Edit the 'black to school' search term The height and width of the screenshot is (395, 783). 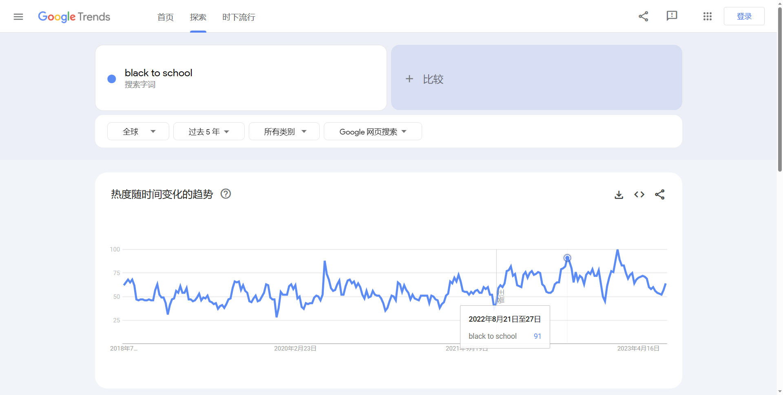click(158, 73)
